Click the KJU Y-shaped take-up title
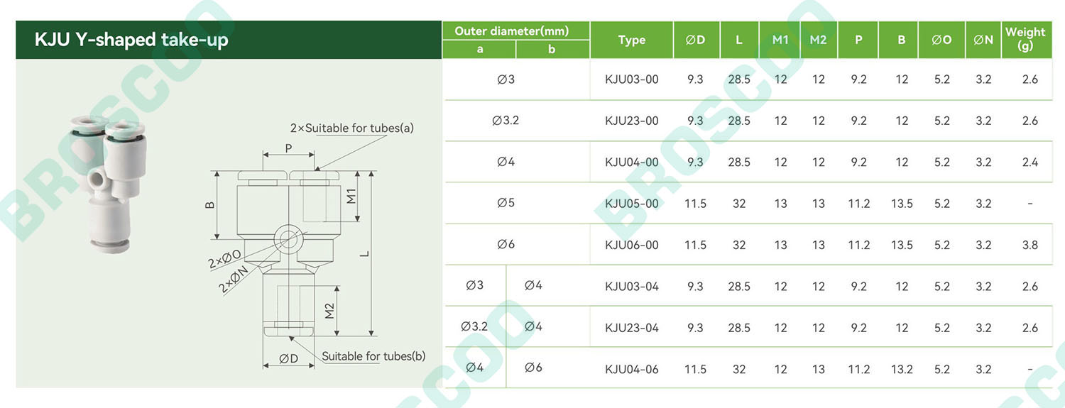The image size is (1065, 408). pos(131,40)
